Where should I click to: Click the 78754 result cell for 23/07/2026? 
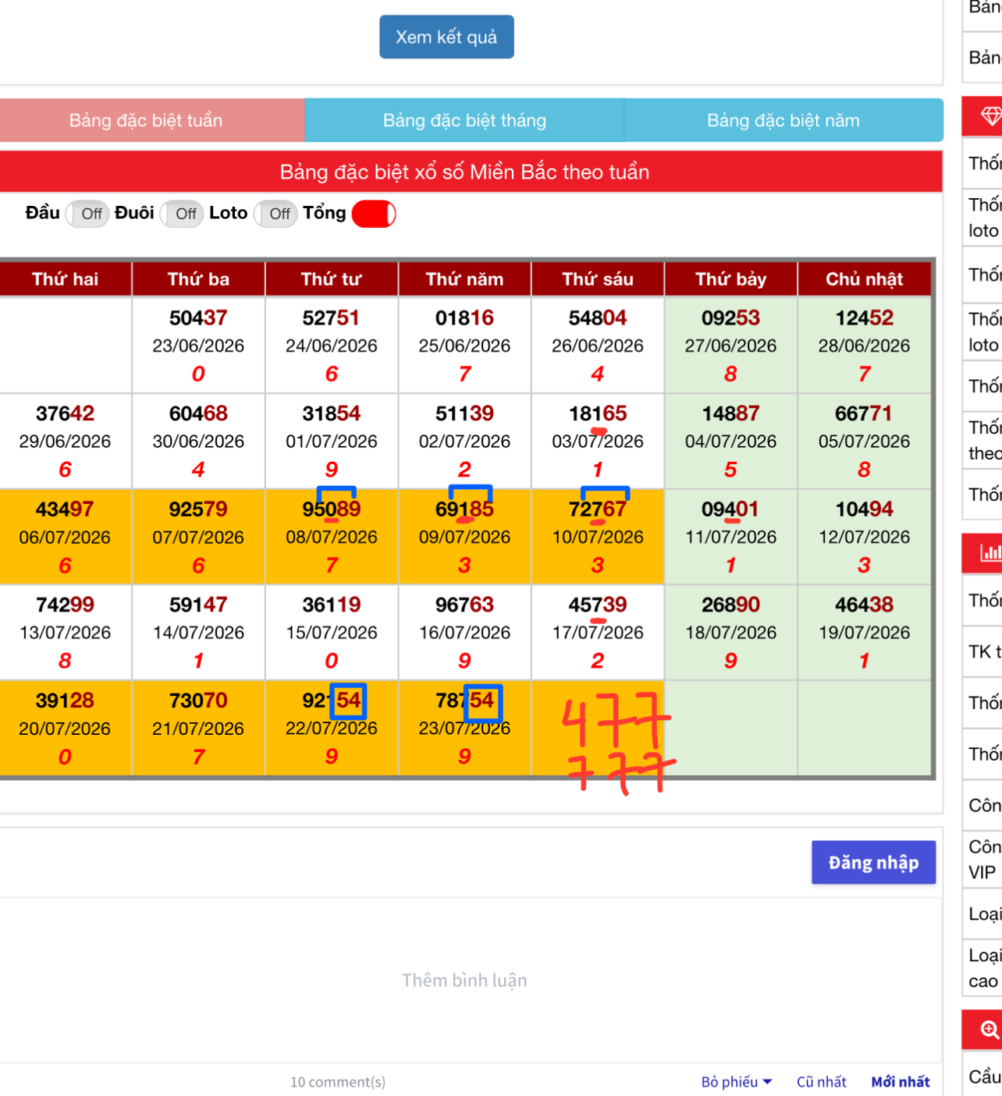[x=465, y=728]
